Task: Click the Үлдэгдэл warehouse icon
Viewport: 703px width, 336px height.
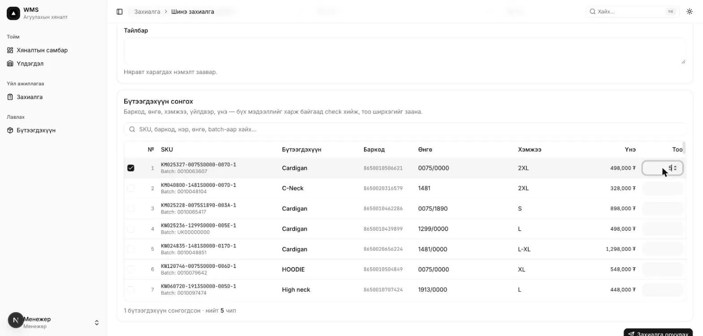Action: coord(10,64)
